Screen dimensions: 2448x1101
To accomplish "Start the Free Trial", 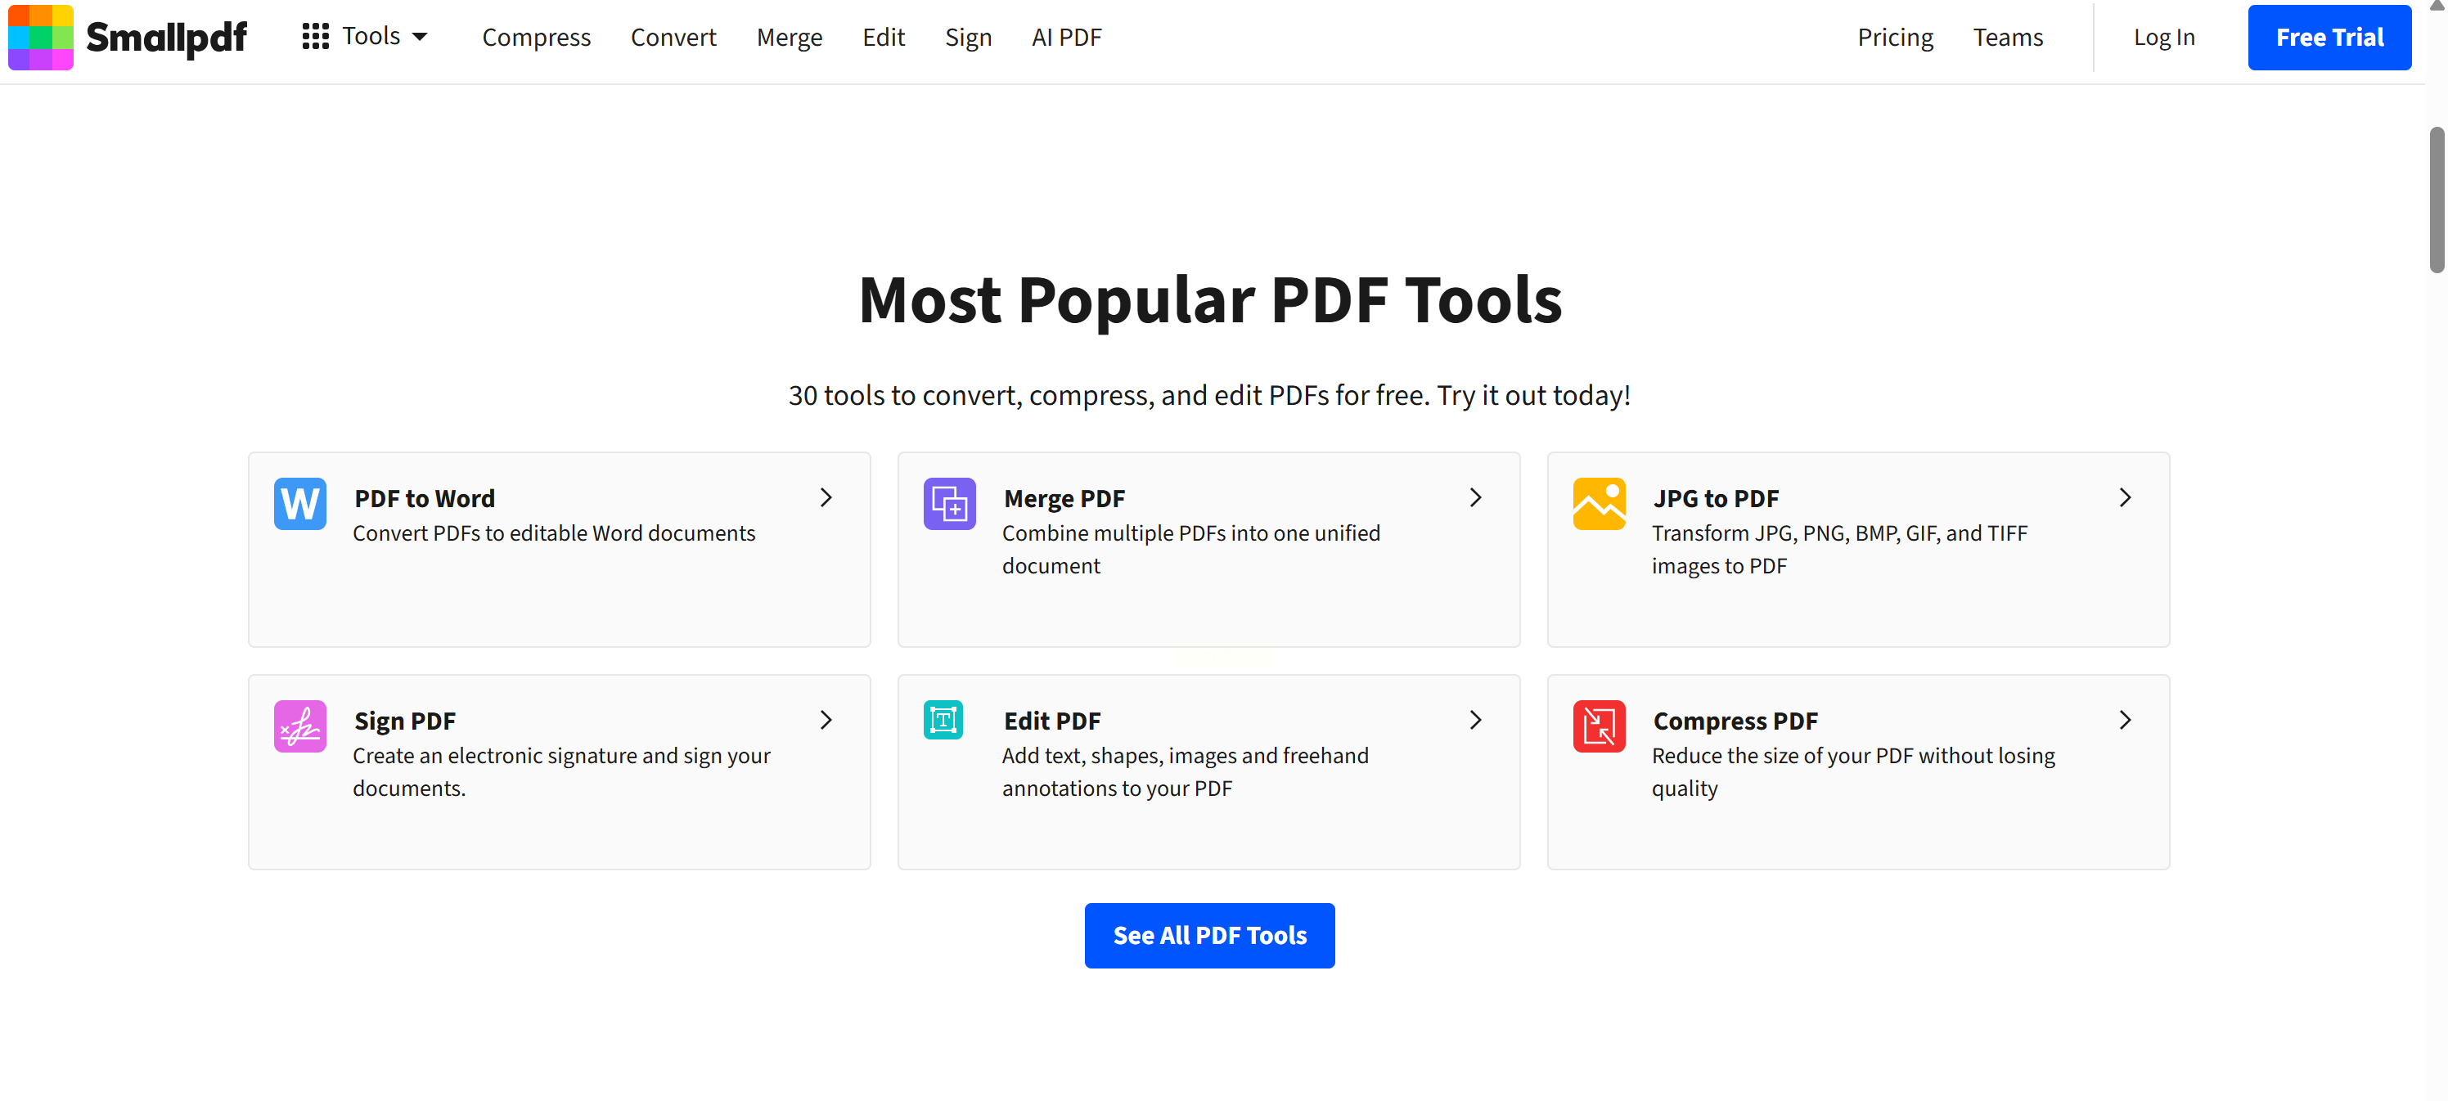I will pos(2329,37).
